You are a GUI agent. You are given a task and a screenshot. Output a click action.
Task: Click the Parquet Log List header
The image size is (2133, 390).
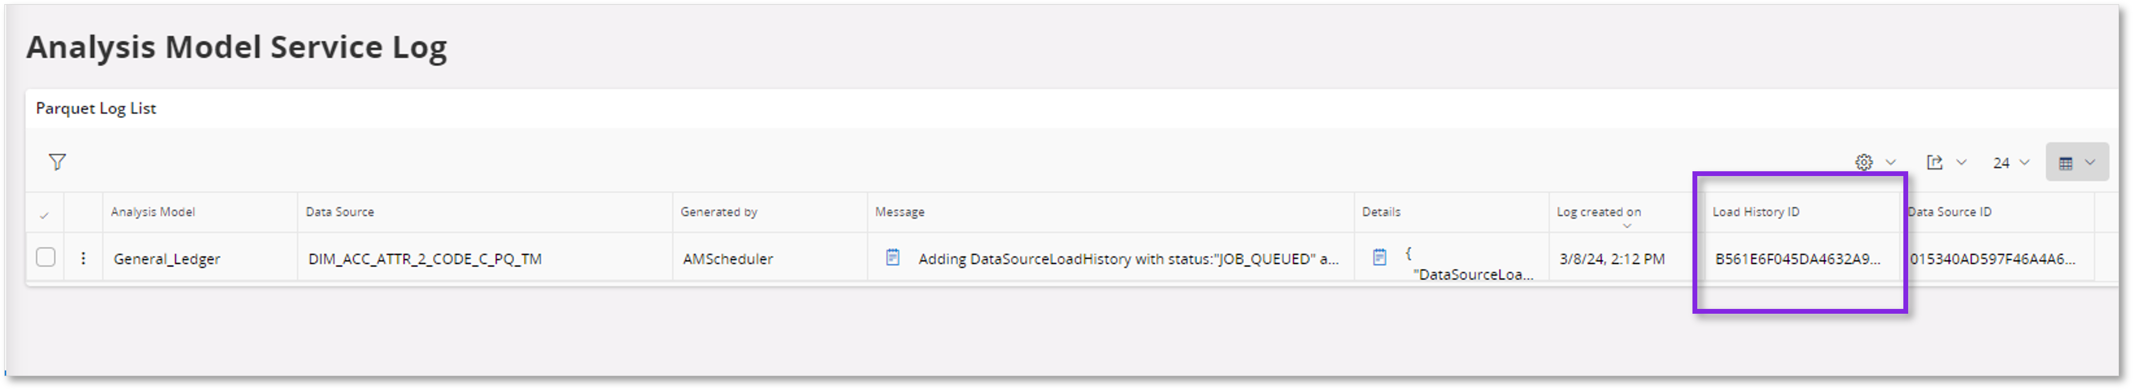click(96, 107)
